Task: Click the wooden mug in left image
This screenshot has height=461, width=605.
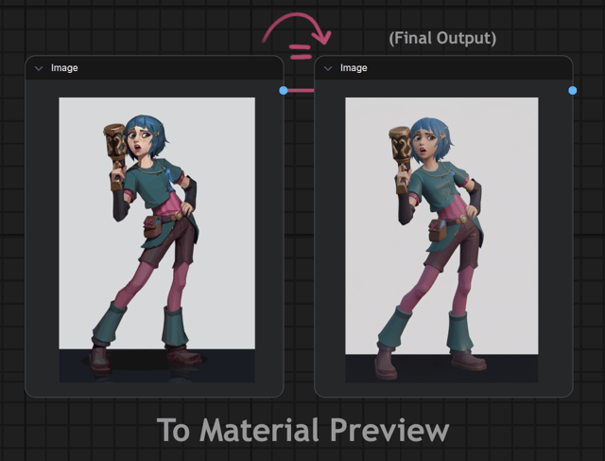Action: [x=115, y=145]
